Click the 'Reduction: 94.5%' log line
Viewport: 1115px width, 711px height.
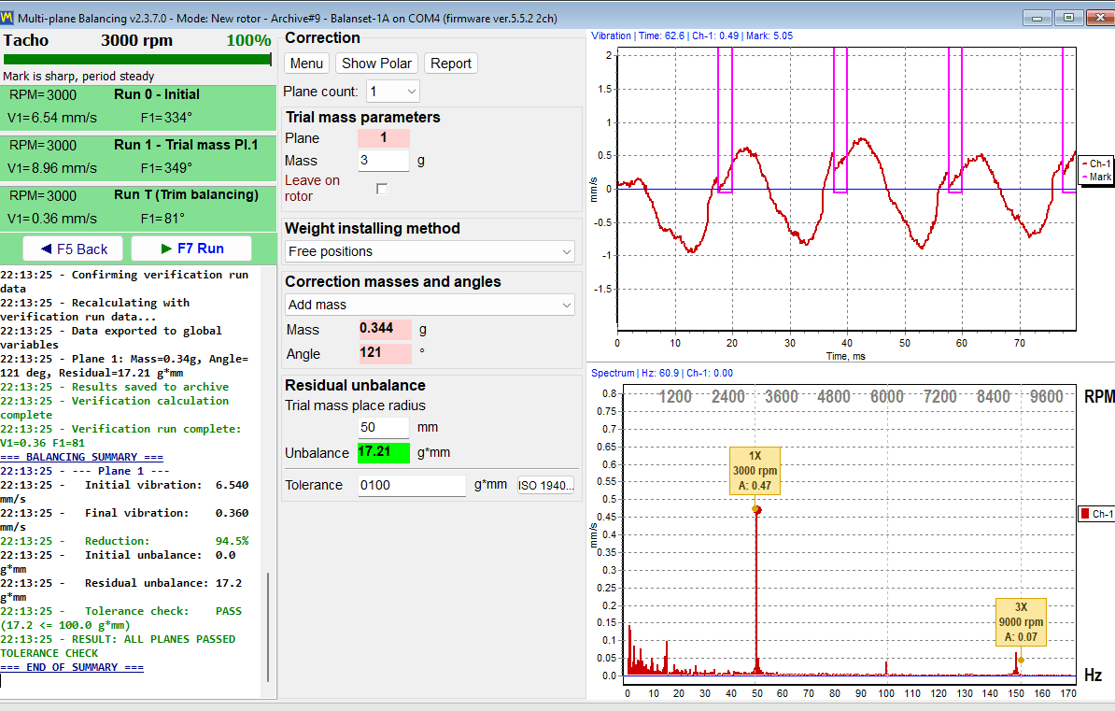coord(124,541)
